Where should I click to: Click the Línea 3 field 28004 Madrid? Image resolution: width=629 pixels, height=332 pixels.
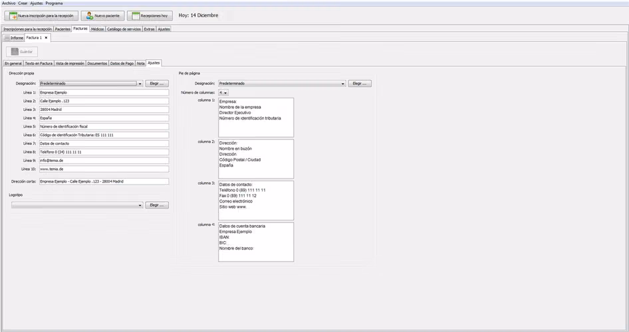104,110
